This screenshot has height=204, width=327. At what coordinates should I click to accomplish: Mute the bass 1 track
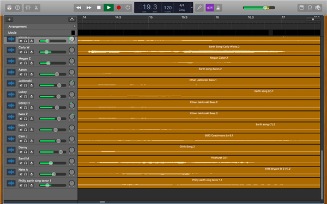(x=21, y=129)
